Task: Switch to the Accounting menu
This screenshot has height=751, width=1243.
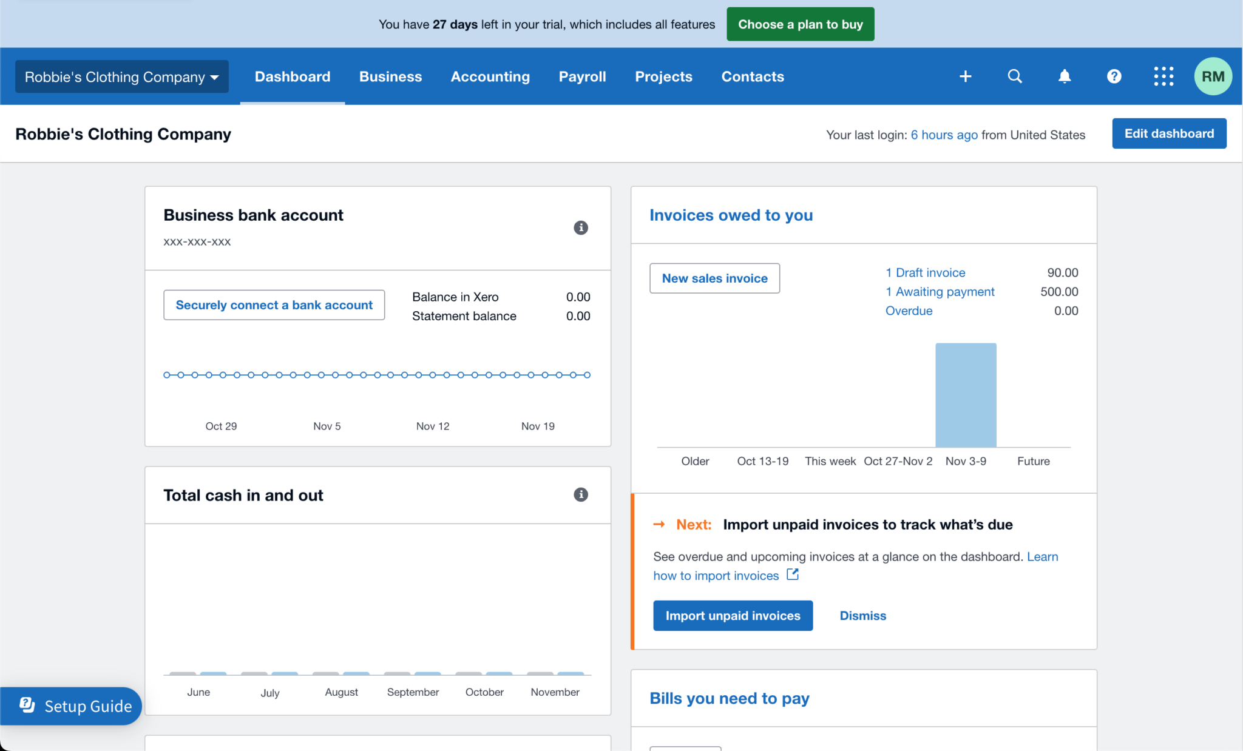Action: [x=490, y=76]
